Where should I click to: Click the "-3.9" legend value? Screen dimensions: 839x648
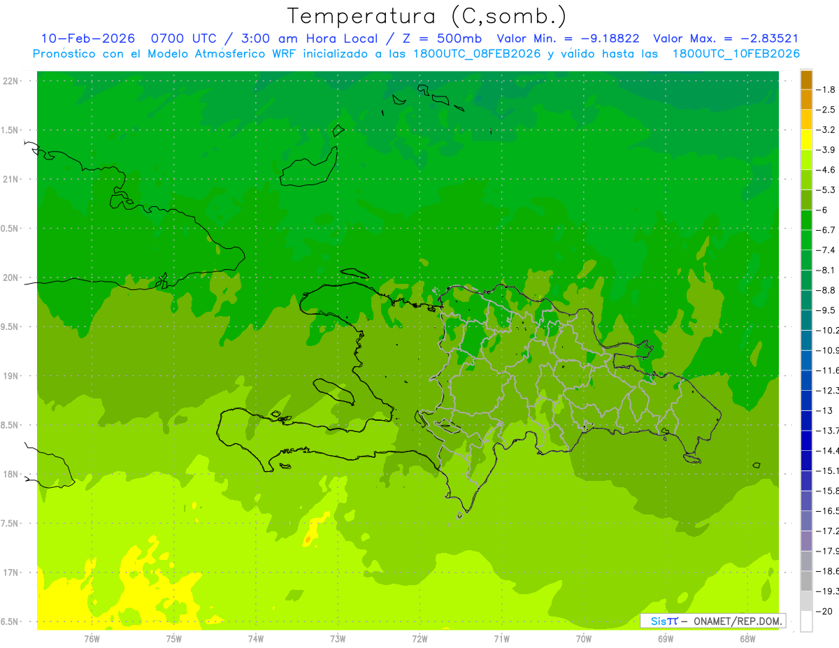[x=826, y=150]
